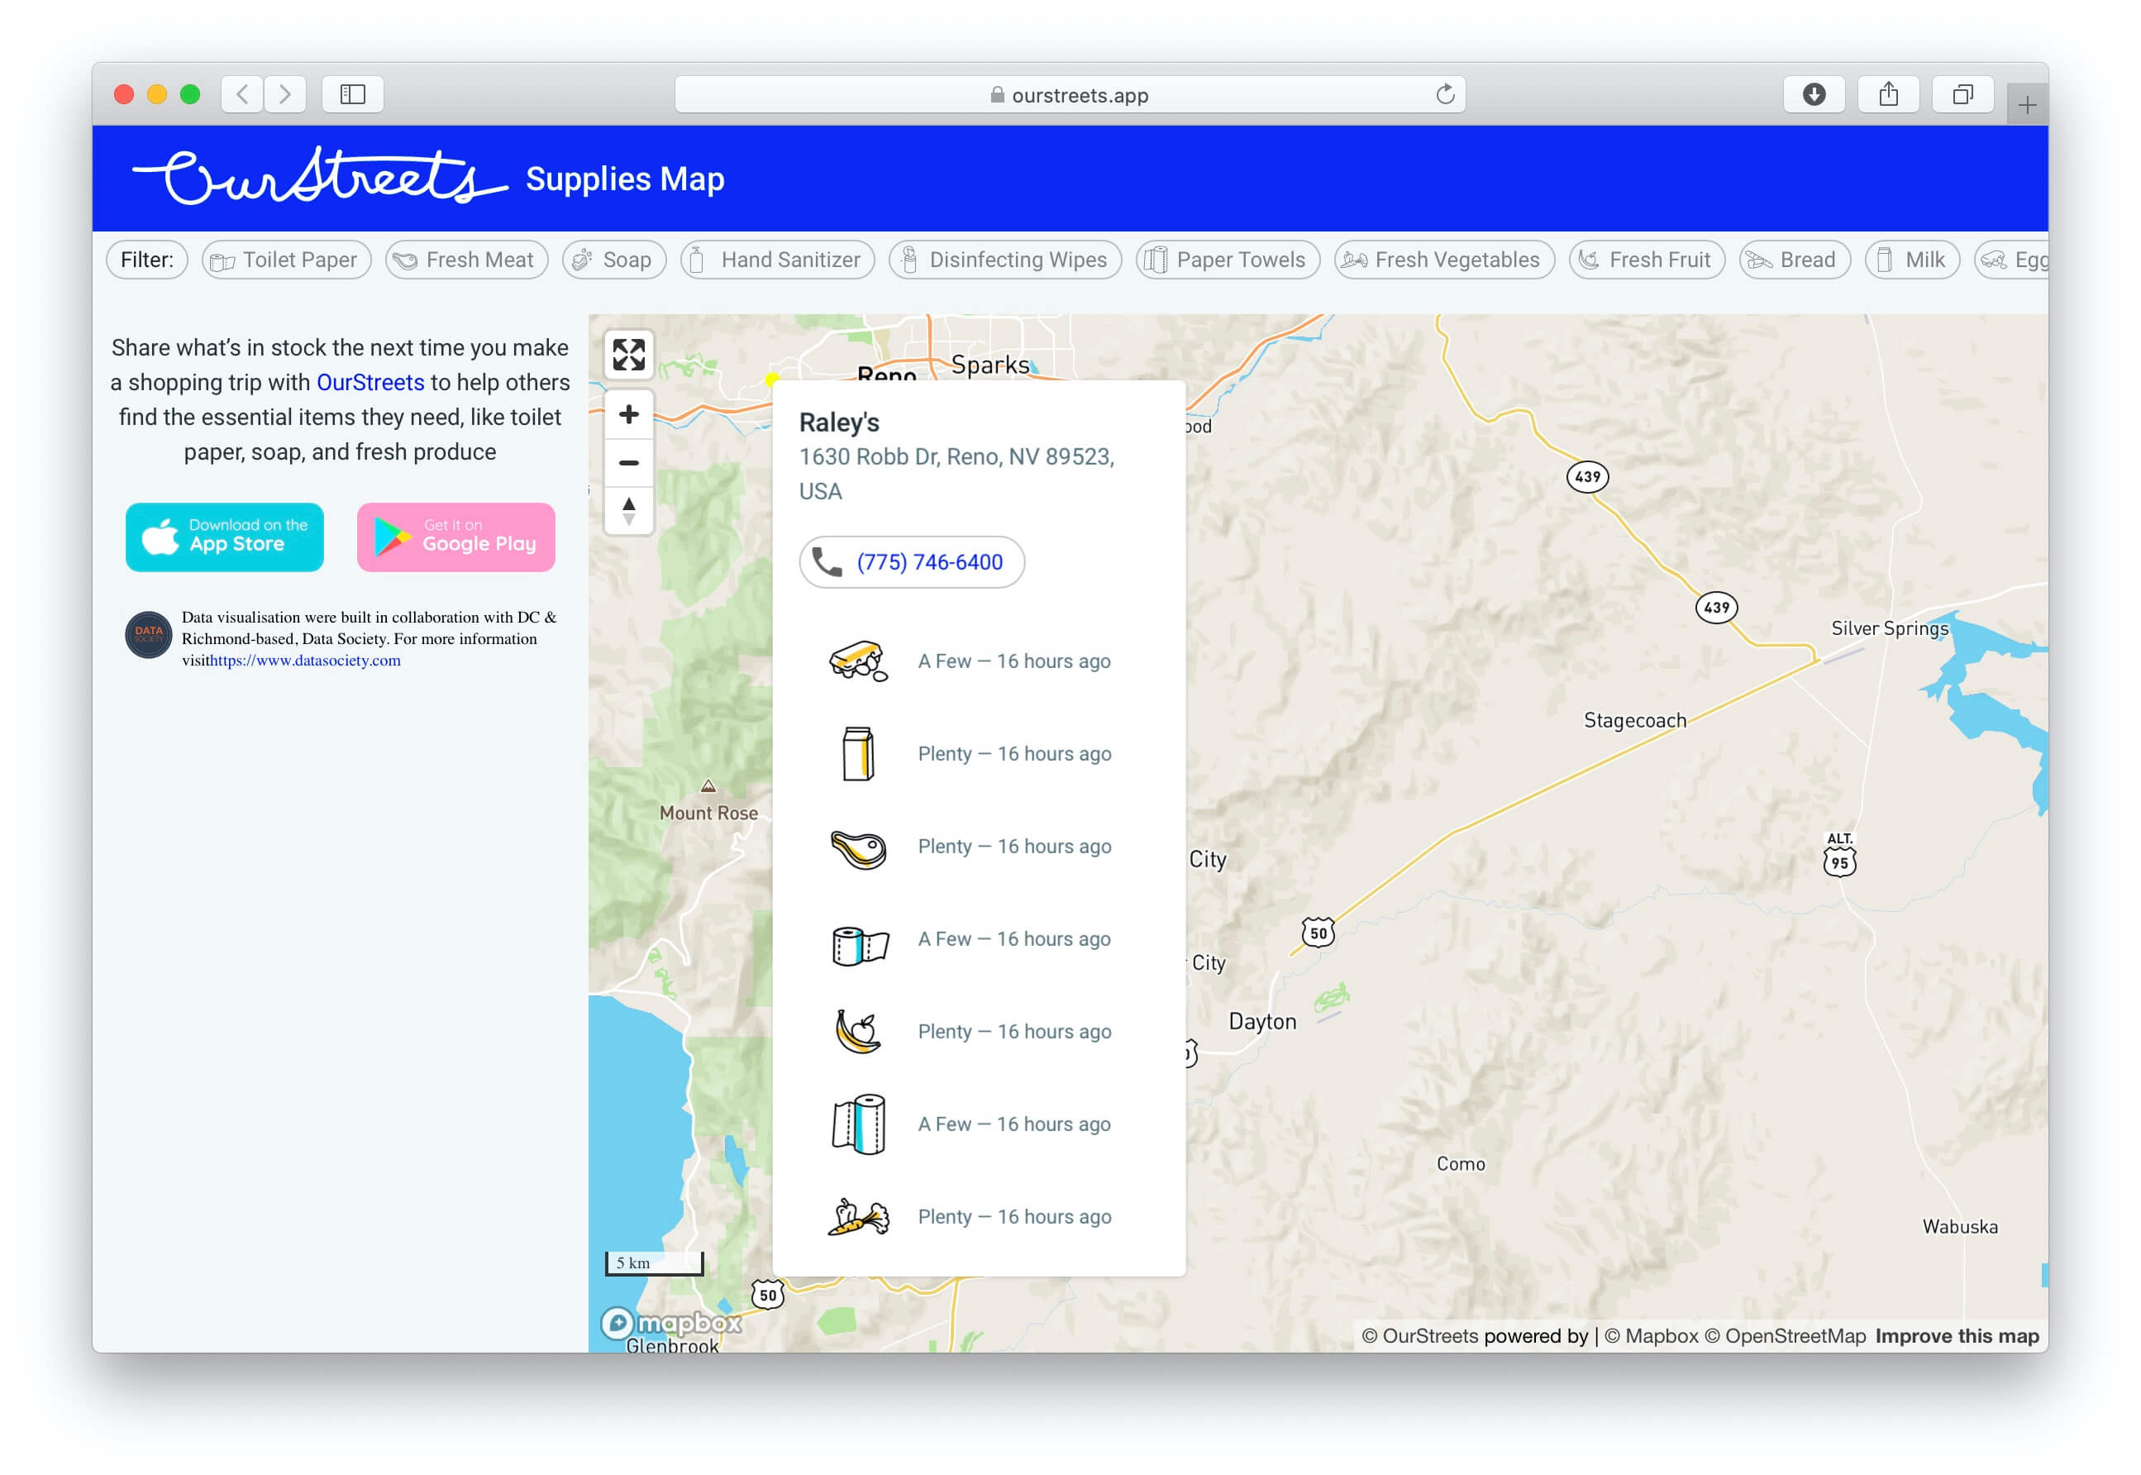Click the 1630 Robb Dr address text

coord(956,473)
